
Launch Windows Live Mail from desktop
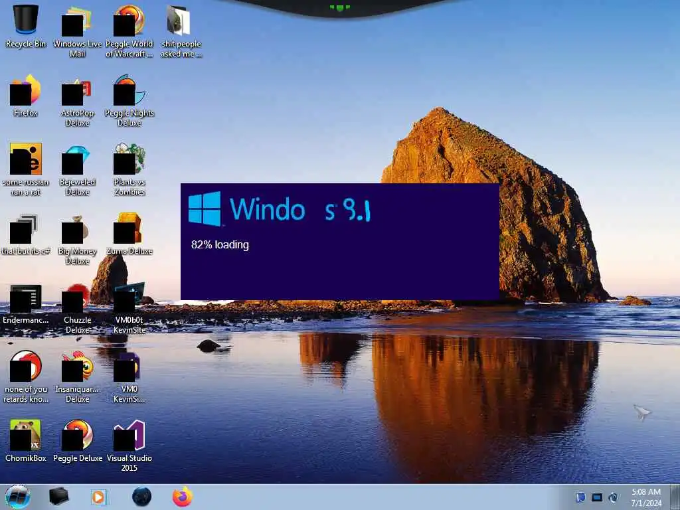coord(77,31)
